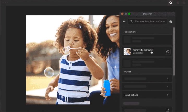Zoom the Discover panel with green button
Image resolution: width=188 pixels, height=112 pixels.
coord(129,14)
